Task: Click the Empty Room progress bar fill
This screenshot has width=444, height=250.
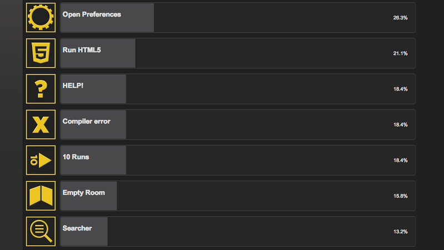Action: [89, 196]
